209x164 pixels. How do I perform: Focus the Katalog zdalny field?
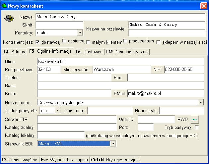(x=77, y=128)
